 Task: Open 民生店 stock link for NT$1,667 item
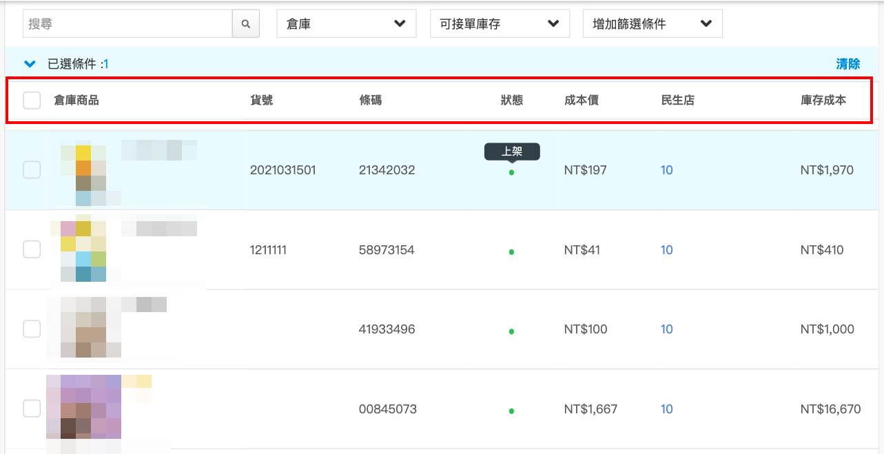[x=667, y=409]
